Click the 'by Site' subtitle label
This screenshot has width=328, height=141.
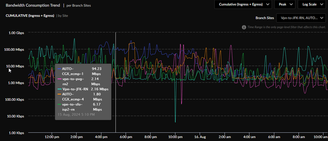click(x=62, y=16)
